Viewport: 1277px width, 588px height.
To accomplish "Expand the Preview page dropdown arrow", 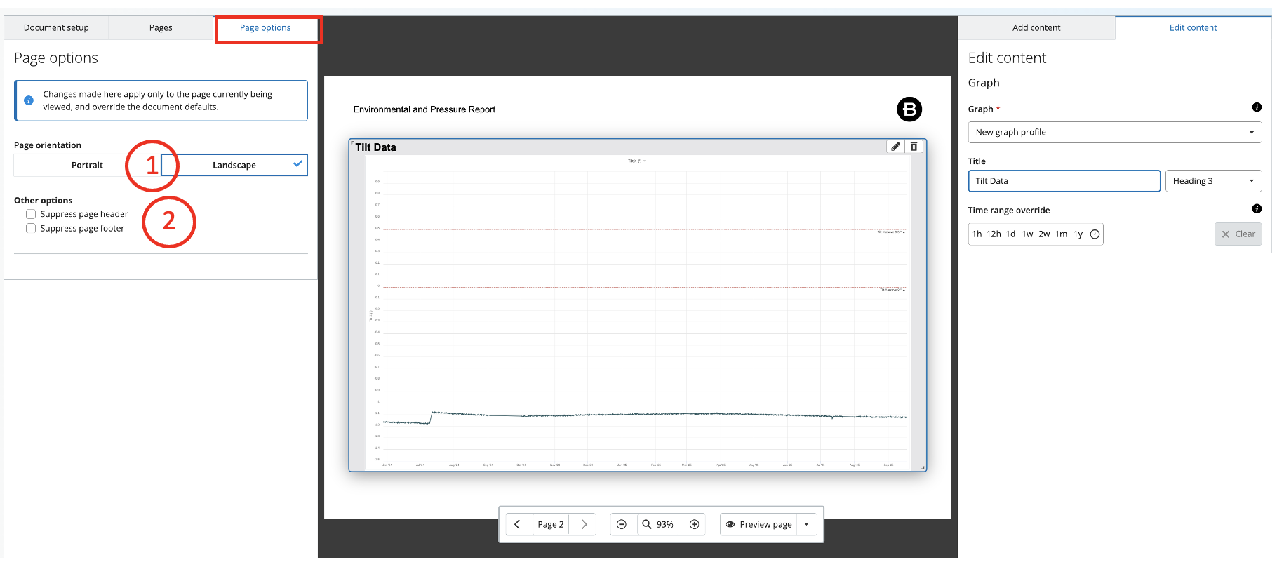I will pyautogui.click(x=807, y=524).
